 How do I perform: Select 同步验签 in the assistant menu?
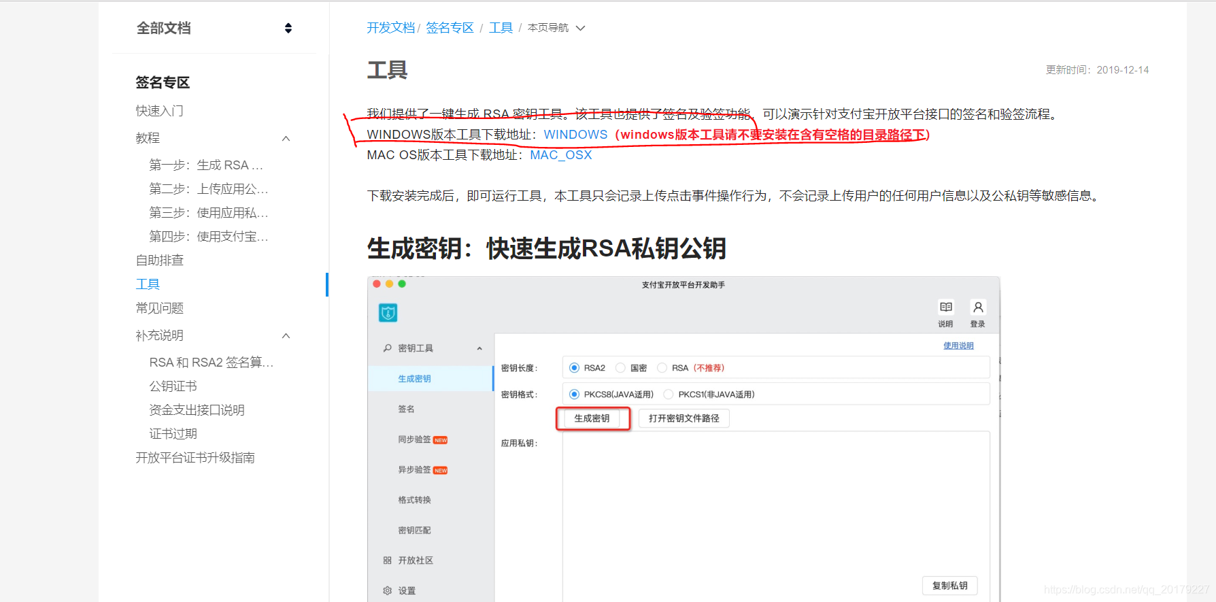pos(414,439)
